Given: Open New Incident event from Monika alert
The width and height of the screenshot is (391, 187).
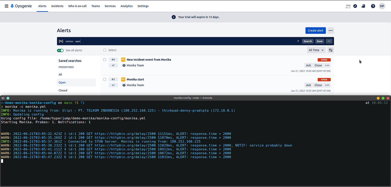Looking at the screenshot, I should pyautogui.click(x=149, y=60).
